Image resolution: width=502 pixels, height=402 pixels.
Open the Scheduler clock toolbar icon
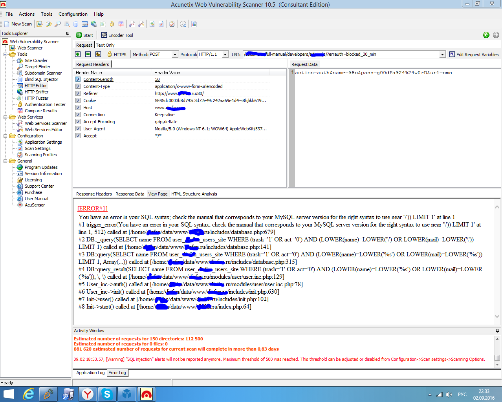coord(183,24)
